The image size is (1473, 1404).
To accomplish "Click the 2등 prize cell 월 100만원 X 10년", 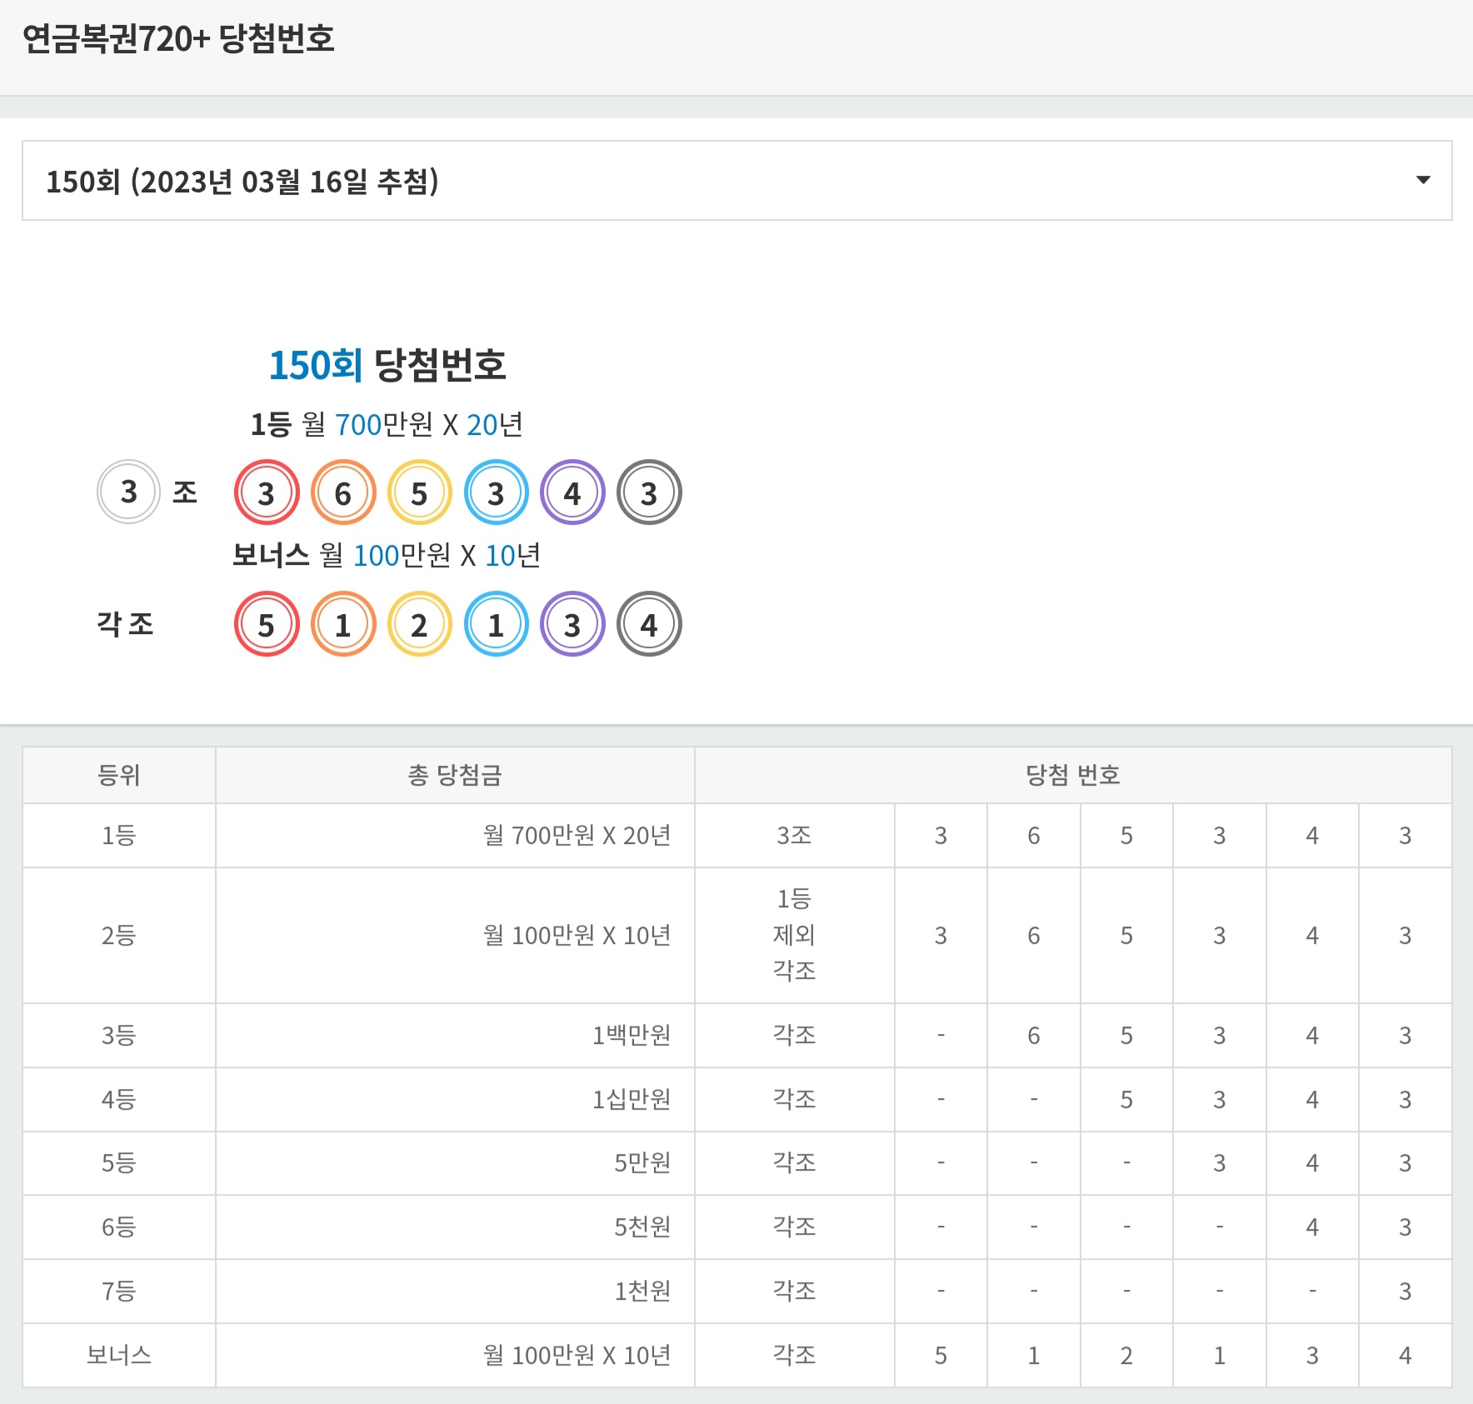I will [455, 936].
